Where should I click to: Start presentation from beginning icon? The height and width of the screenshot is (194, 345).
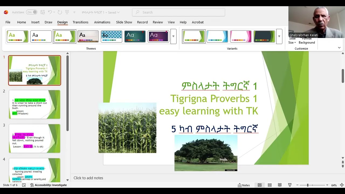[67, 12]
